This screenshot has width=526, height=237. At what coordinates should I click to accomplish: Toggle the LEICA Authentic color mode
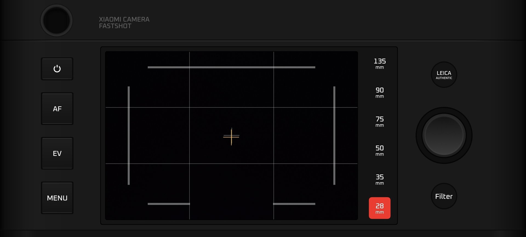pos(444,75)
